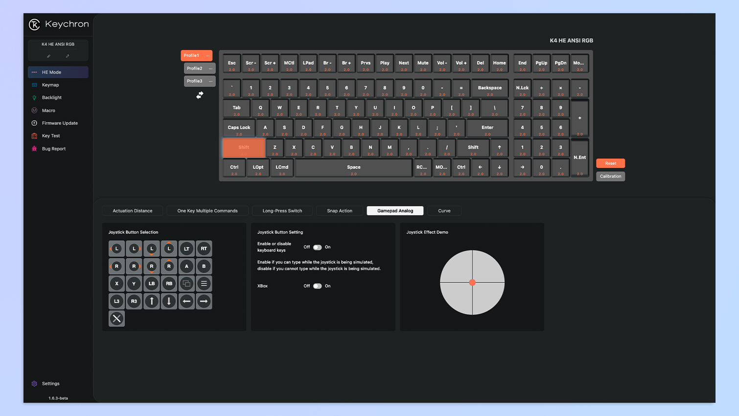Open the Snap Action tab
The width and height of the screenshot is (739, 416).
click(340, 211)
